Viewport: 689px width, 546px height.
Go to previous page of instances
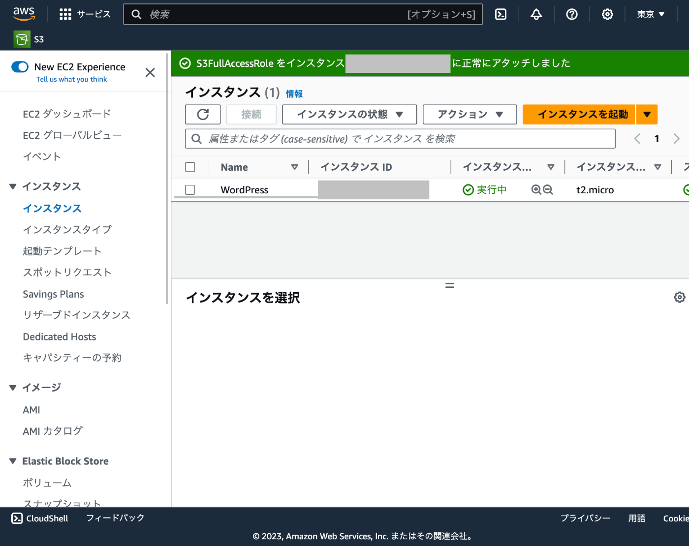637,139
